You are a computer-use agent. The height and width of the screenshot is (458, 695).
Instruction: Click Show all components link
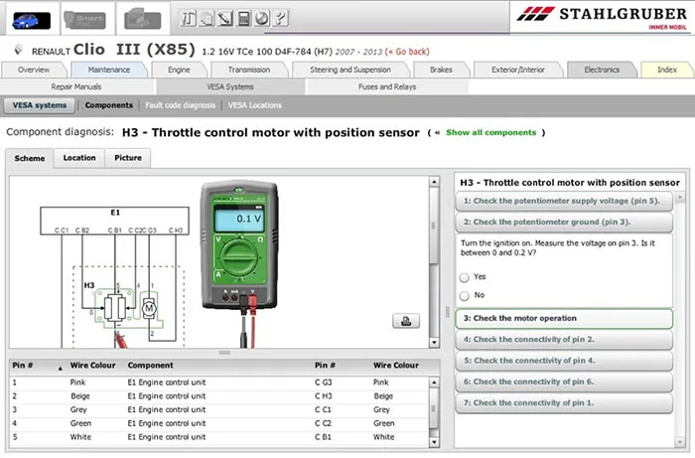pyautogui.click(x=490, y=132)
